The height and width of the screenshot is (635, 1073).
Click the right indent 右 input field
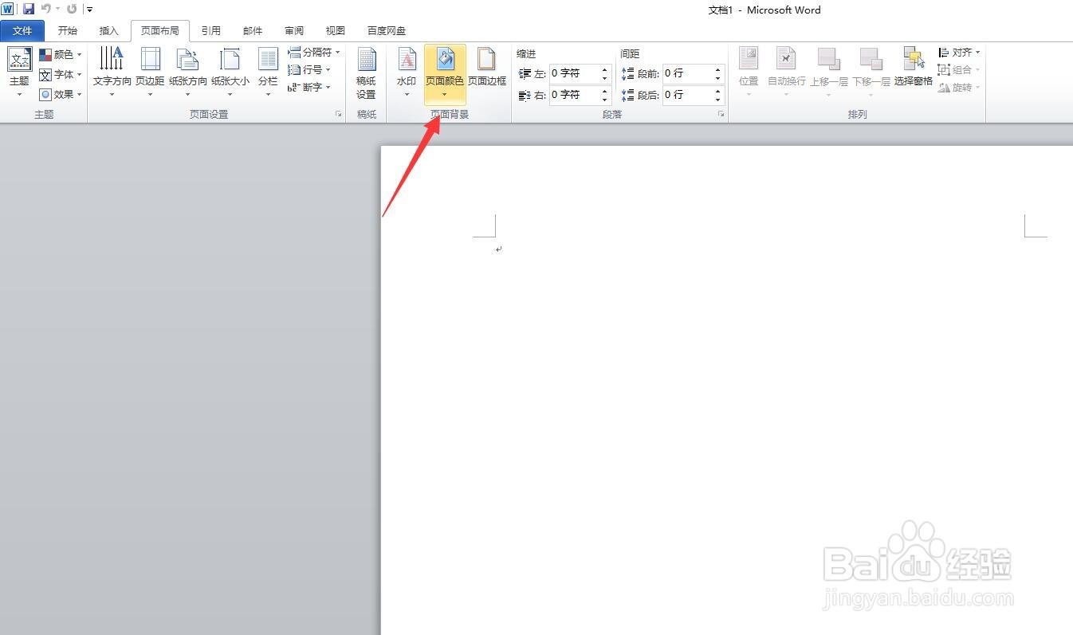tap(574, 95)
